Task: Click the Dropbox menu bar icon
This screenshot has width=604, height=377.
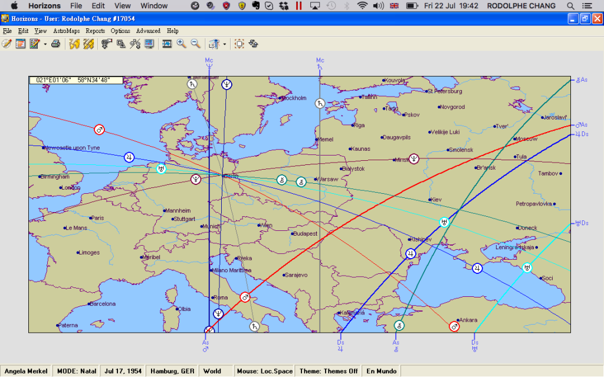Action: point(284,6)
